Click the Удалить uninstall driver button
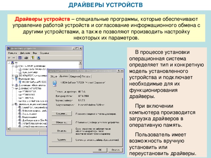This screenshot has width=211, height=158. point(62,140)
